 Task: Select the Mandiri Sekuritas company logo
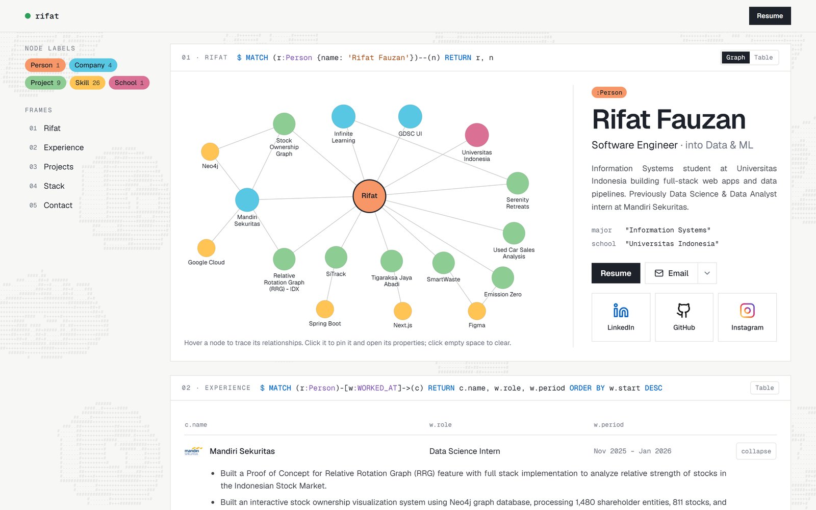coord(193,451)
